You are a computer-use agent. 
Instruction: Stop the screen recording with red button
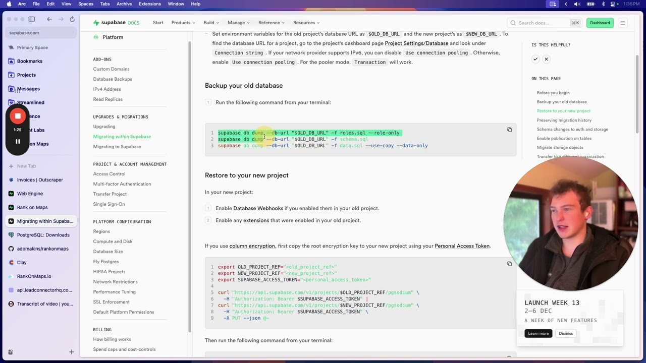[x=18, y=116]
